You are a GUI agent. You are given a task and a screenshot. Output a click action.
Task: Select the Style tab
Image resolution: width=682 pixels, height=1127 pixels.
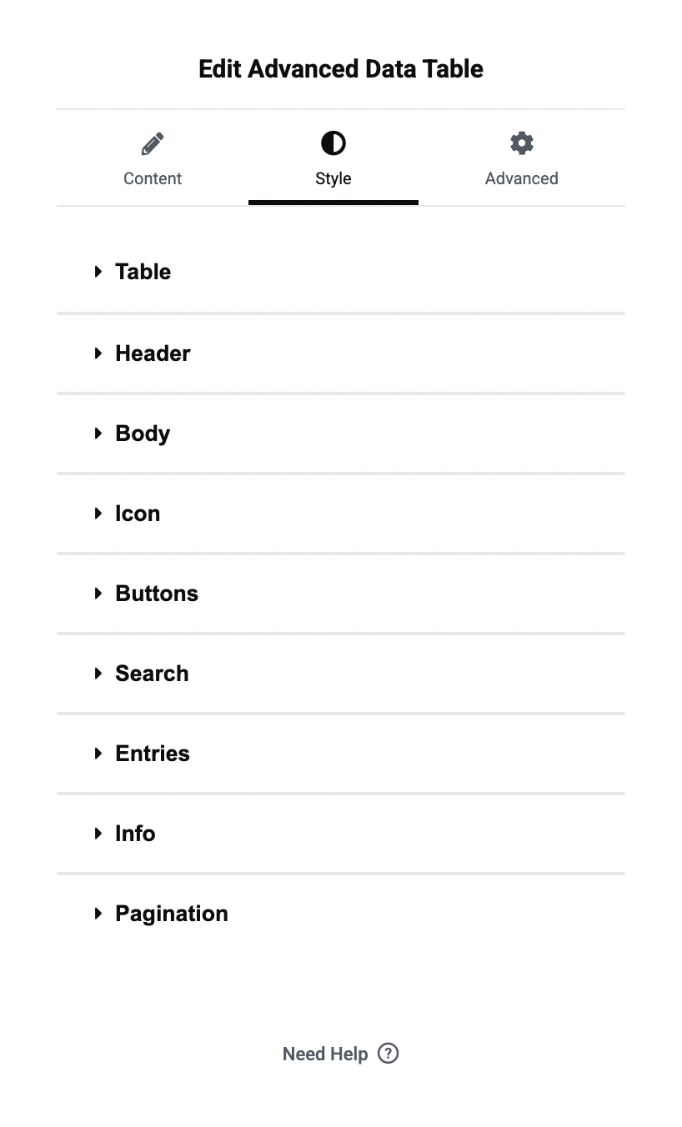click(x=333, y=178)
